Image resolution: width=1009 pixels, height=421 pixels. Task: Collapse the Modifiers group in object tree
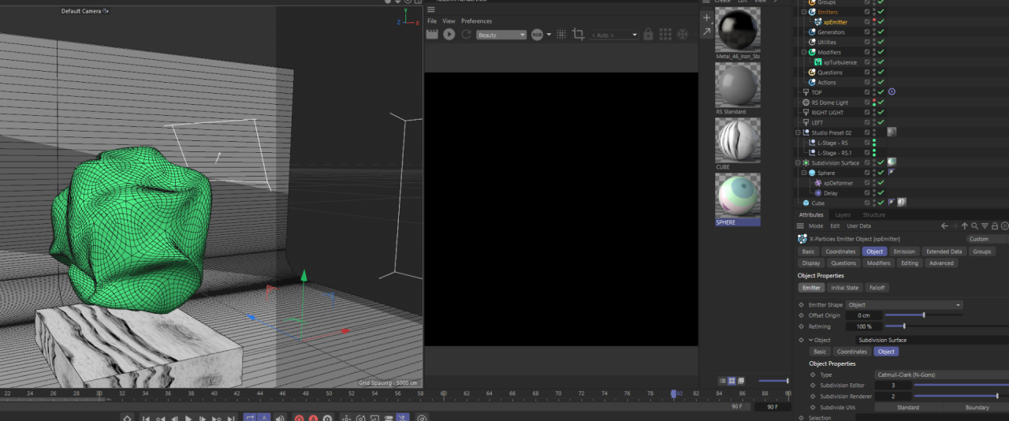pos(803,52)
